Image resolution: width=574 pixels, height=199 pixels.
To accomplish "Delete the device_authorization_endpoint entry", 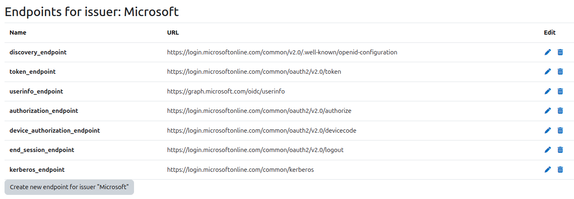I will [x=560, y=130].
